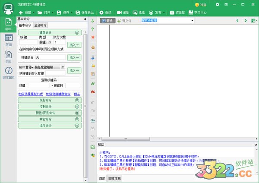259x183 pixels.
Task: Click the Go jump-to-line icon
Action: click(93, 120)
